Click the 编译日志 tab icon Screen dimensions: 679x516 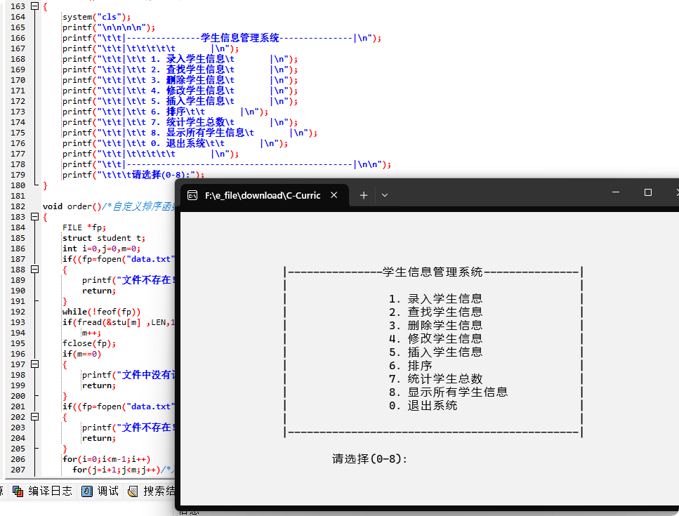point(18,491)
